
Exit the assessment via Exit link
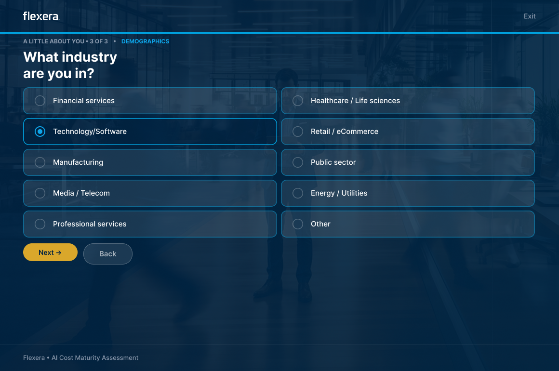(x=530, y=16)
